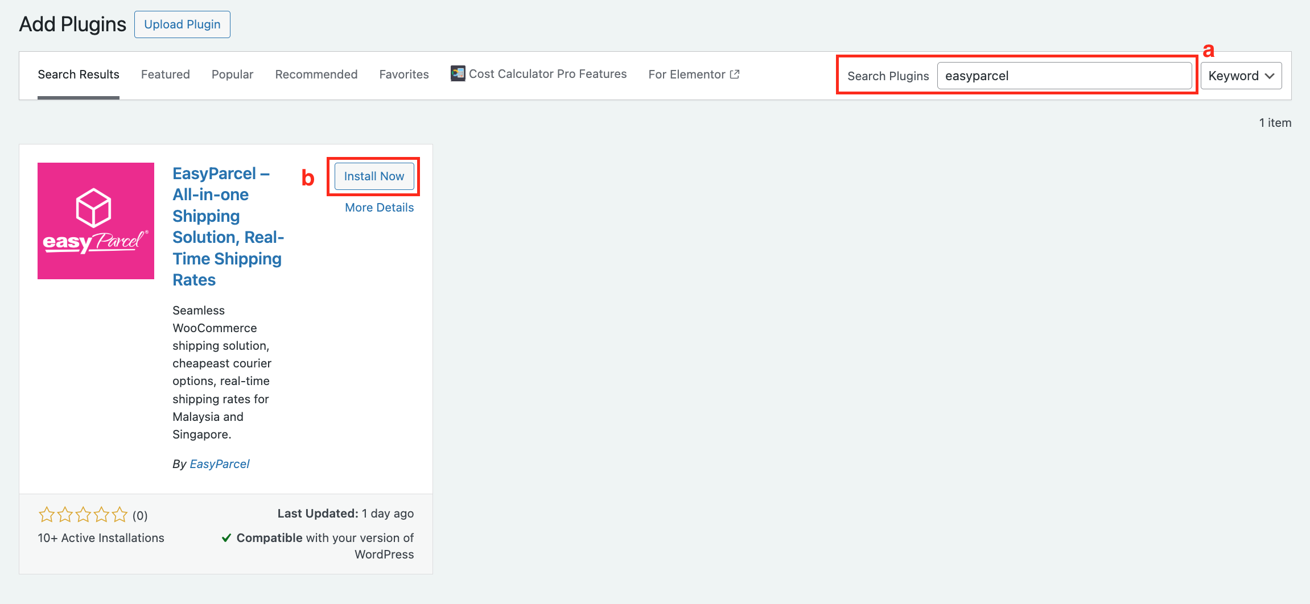Open Cost Calculator Pro Features tab
The image size is (1310, 604).
pos(547,74)
